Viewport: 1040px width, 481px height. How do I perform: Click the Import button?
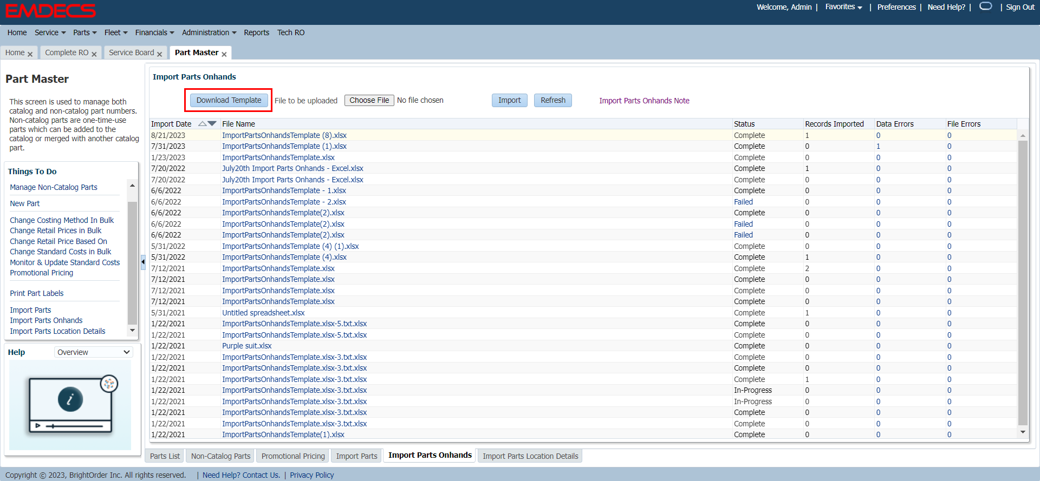(x=509, y=100)
